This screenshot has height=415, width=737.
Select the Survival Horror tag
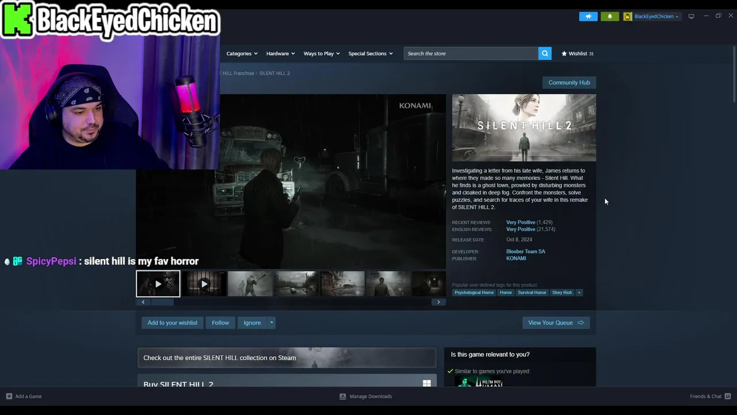(532, 292)
